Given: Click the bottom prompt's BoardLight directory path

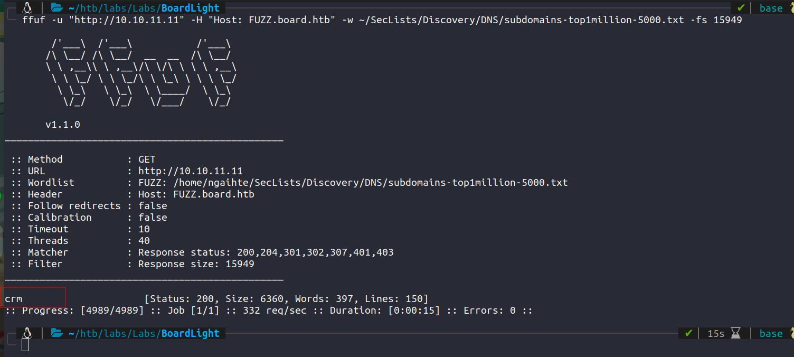Looking at the screenshot, I should click(x=144, y=333).
